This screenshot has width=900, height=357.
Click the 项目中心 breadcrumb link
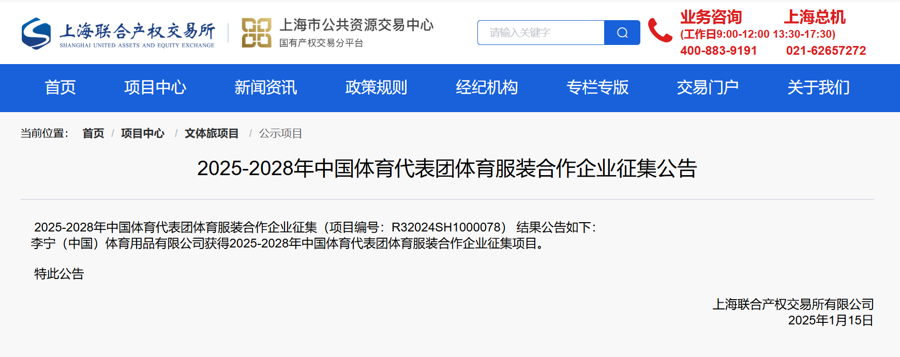[x=143, y=133]
